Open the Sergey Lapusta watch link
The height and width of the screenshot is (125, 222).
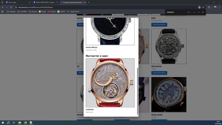pyautogui.click(x=157, y=115)
